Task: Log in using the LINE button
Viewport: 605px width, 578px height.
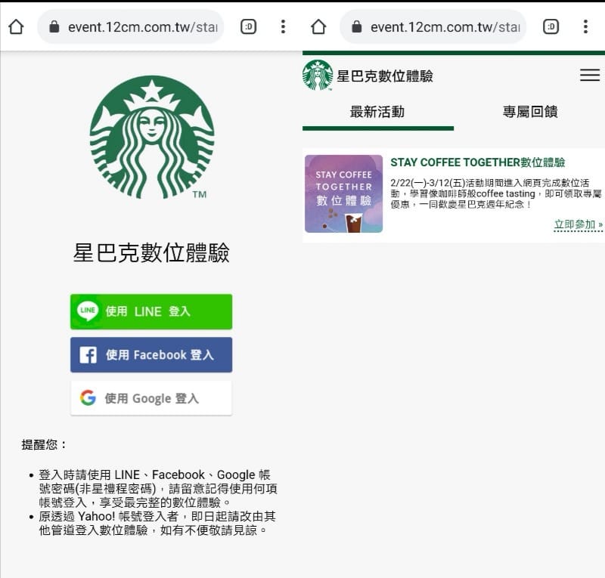Action: 151,311
